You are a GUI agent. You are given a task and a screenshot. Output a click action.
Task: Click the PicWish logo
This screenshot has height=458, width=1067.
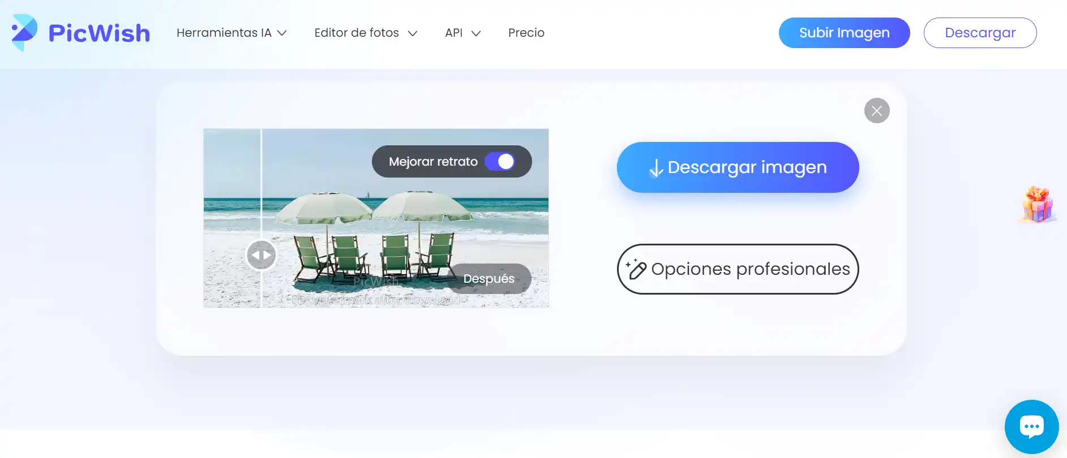(80, 33)
